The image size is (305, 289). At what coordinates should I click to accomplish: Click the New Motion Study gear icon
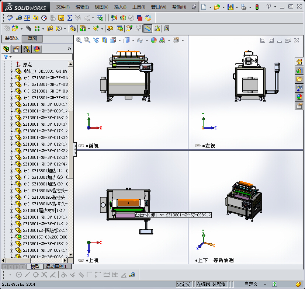click(110, 29)
